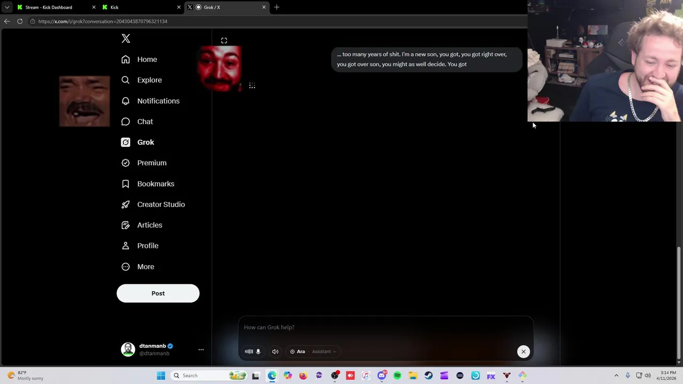This screenshot has height=384, width=683.
Task: Open Articles in the sidebar
Action: [x=142, y=225]
